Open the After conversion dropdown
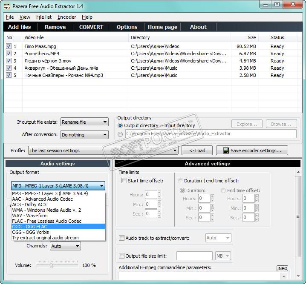This screenshot has width=306, height=284. click(84, 135)
